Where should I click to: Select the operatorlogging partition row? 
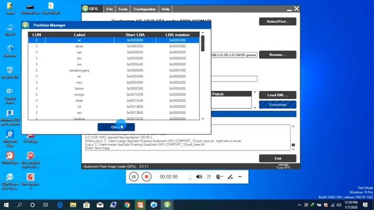tap(114, 71)
